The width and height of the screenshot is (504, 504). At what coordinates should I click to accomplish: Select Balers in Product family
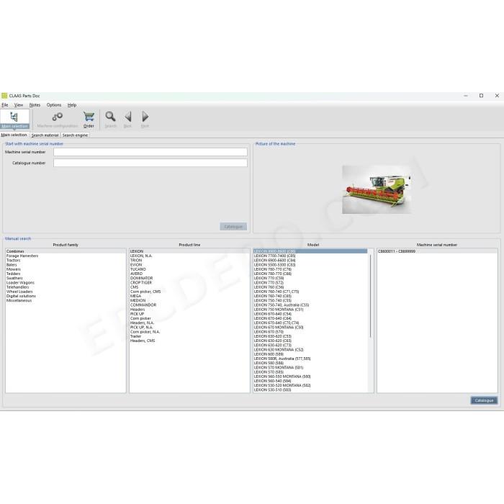[66, 265]
